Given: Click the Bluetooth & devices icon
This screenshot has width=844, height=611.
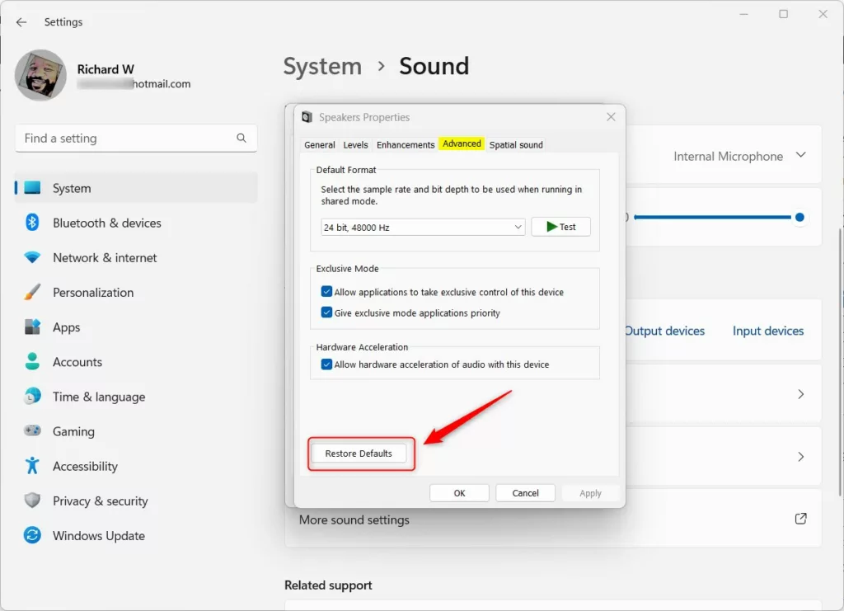Looking at the screenshot, I should (x=32, y=223).
